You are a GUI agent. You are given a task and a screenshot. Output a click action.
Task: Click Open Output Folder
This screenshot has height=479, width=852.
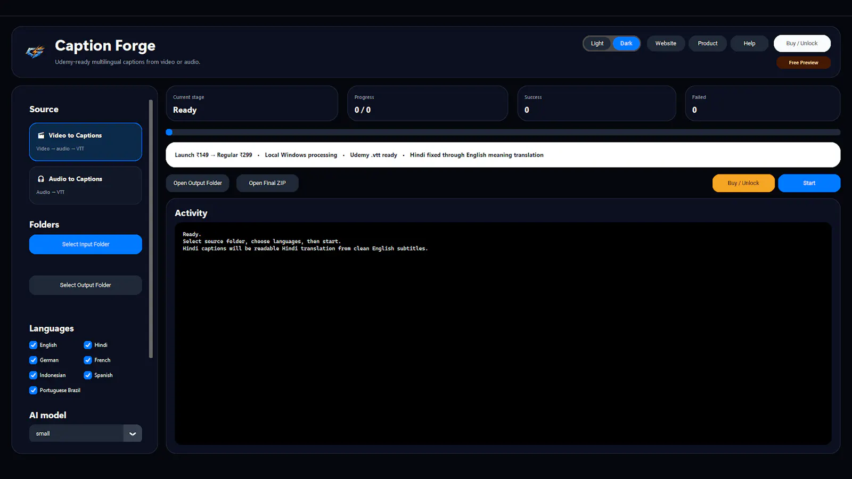(198, 183)
